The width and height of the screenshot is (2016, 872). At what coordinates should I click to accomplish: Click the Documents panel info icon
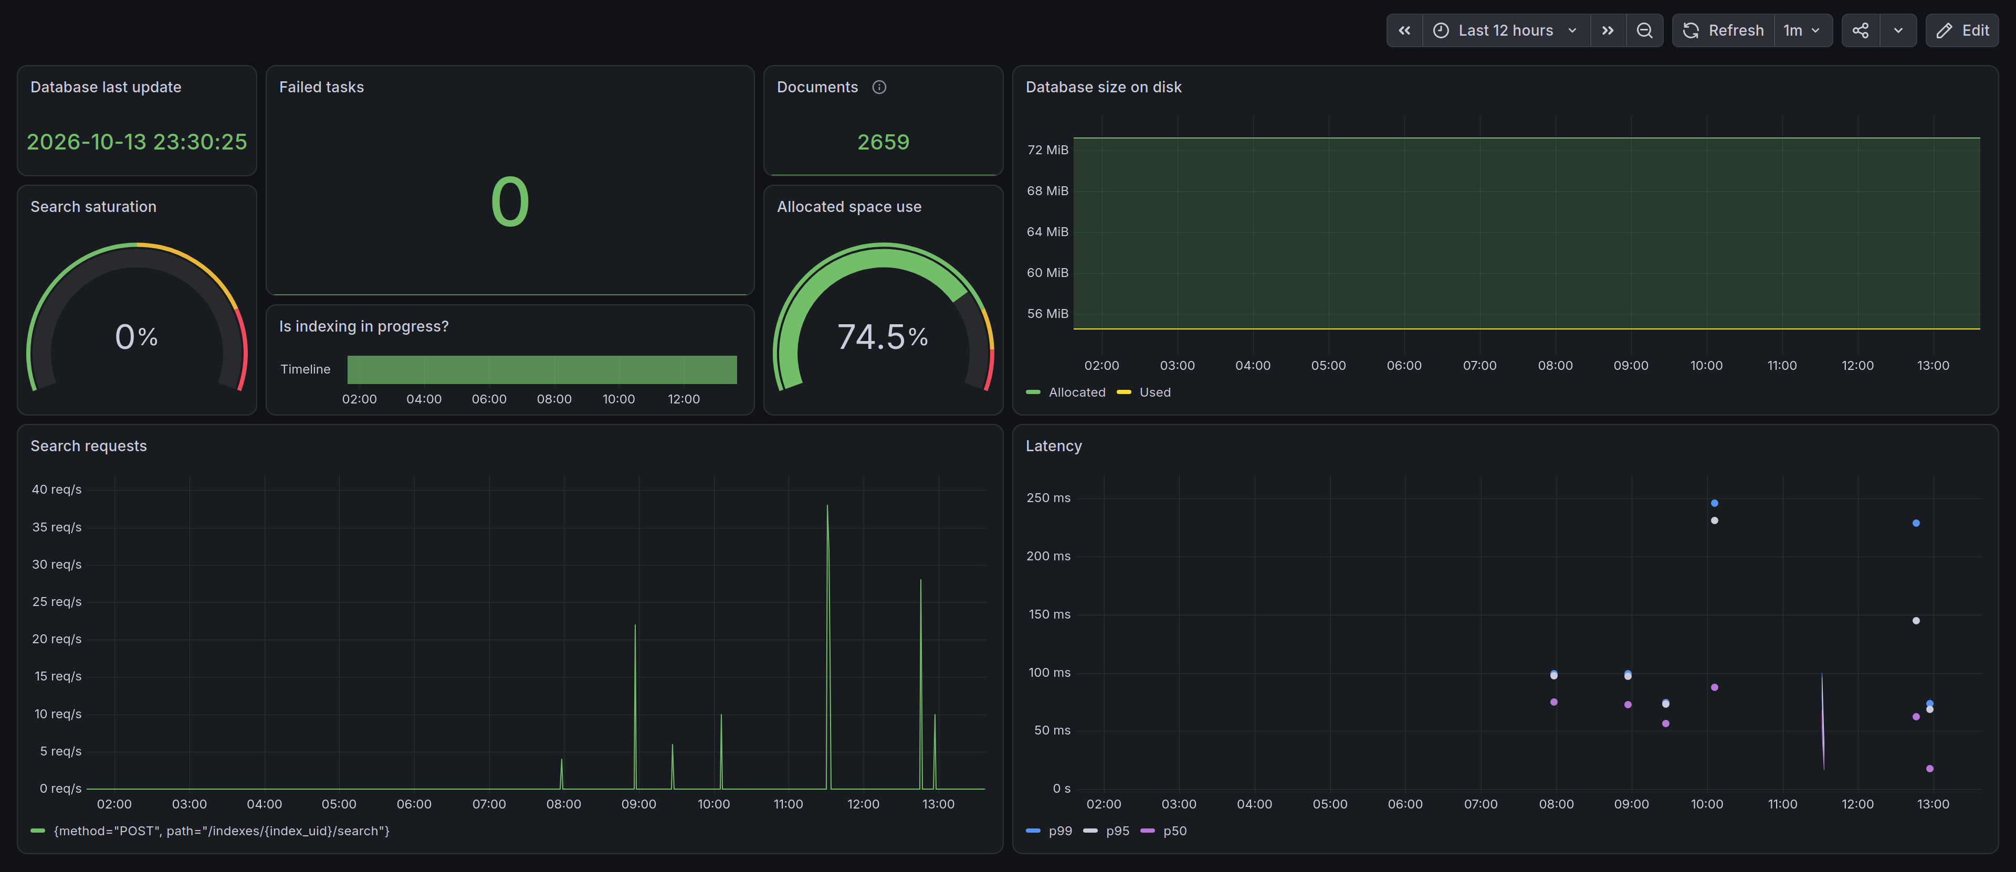(x=879, y=87)
